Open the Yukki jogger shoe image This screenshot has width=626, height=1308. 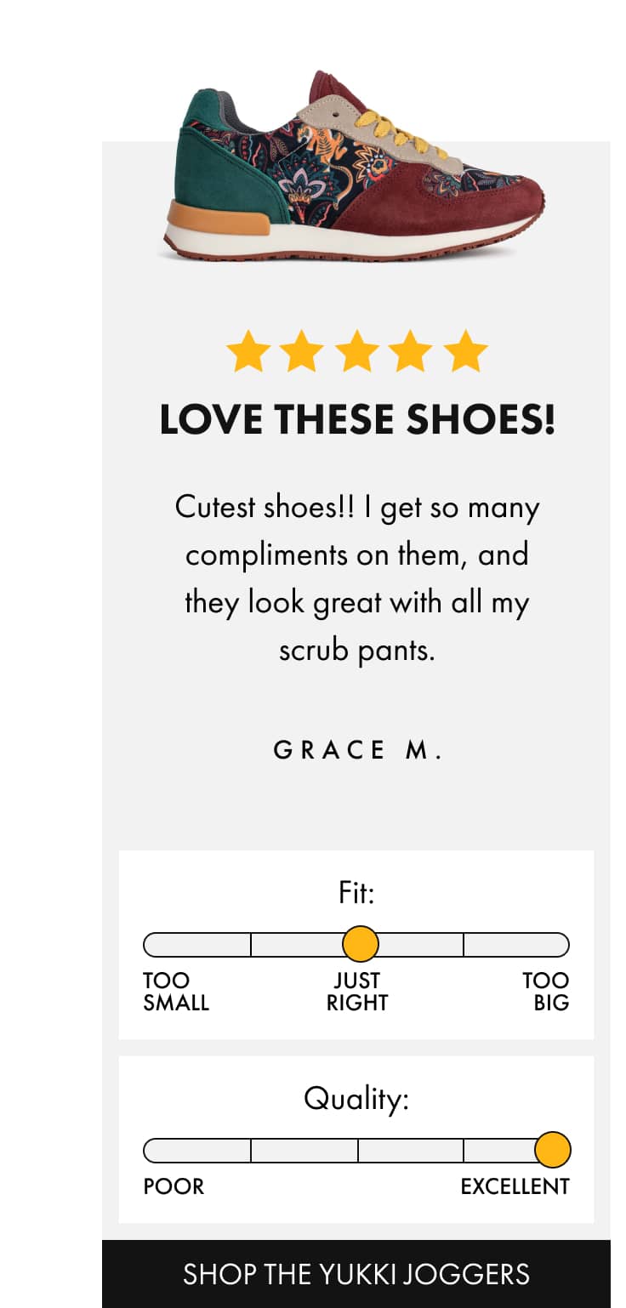353,168
